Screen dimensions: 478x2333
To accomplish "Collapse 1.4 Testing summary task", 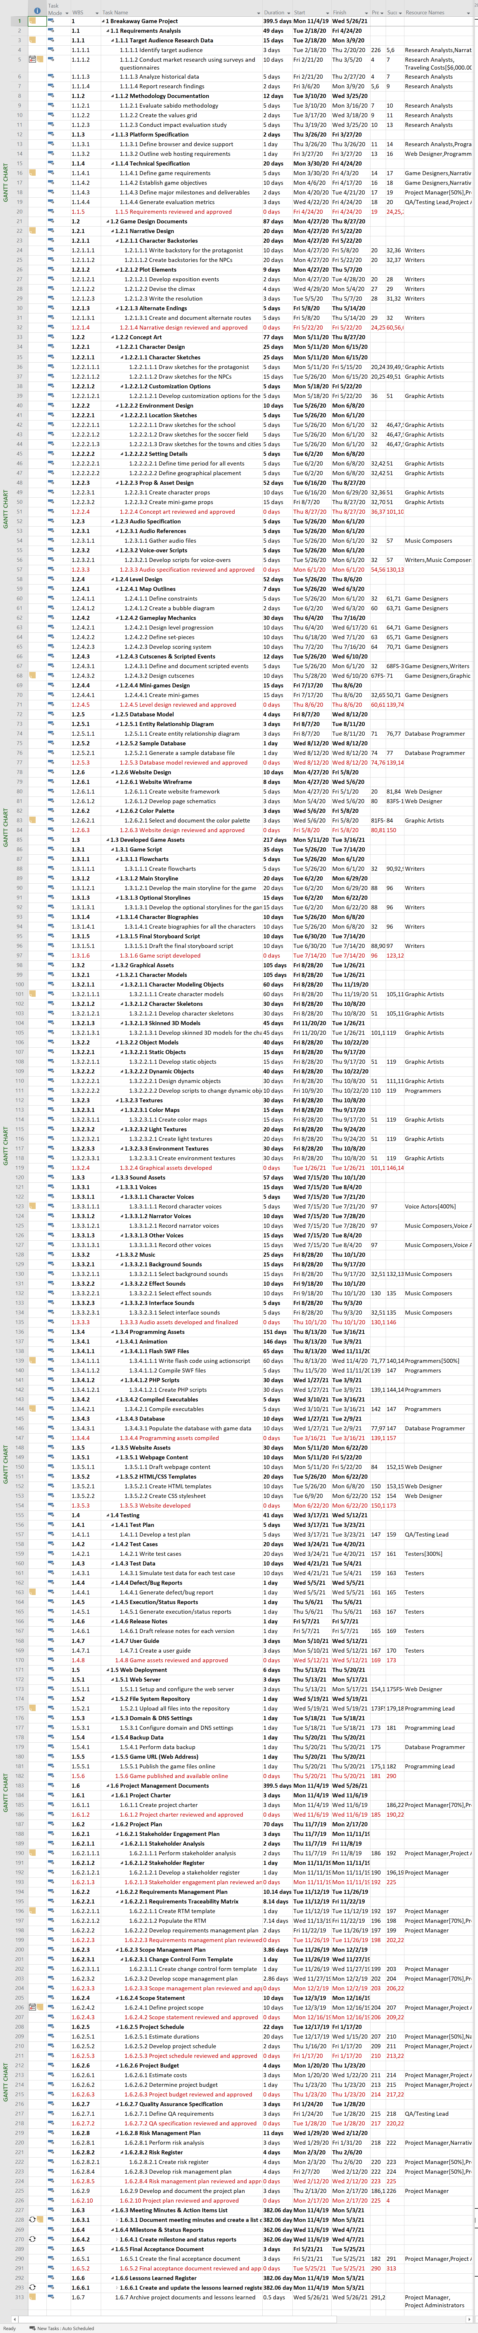I will point(108,1515).
